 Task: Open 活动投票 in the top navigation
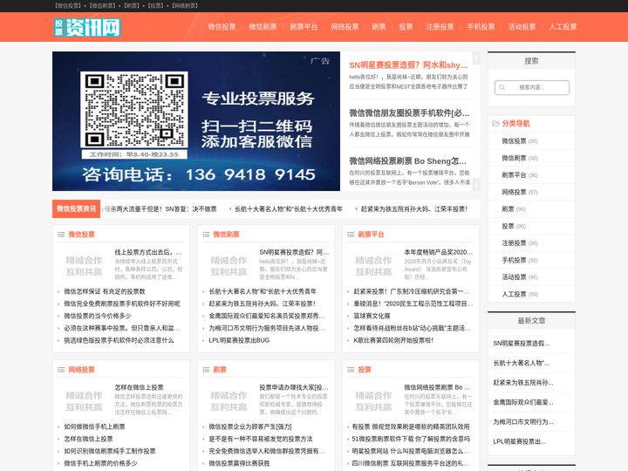522,27
